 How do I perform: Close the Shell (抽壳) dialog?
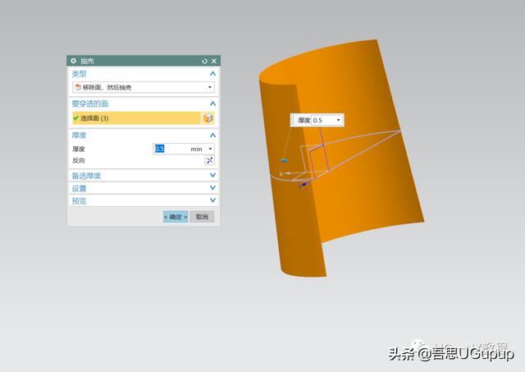pos(214,61)
